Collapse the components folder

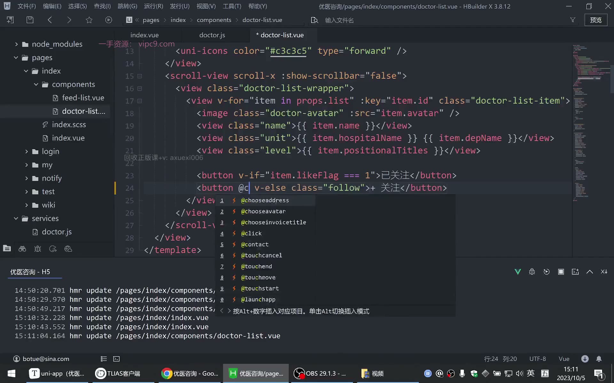(36, 84)
